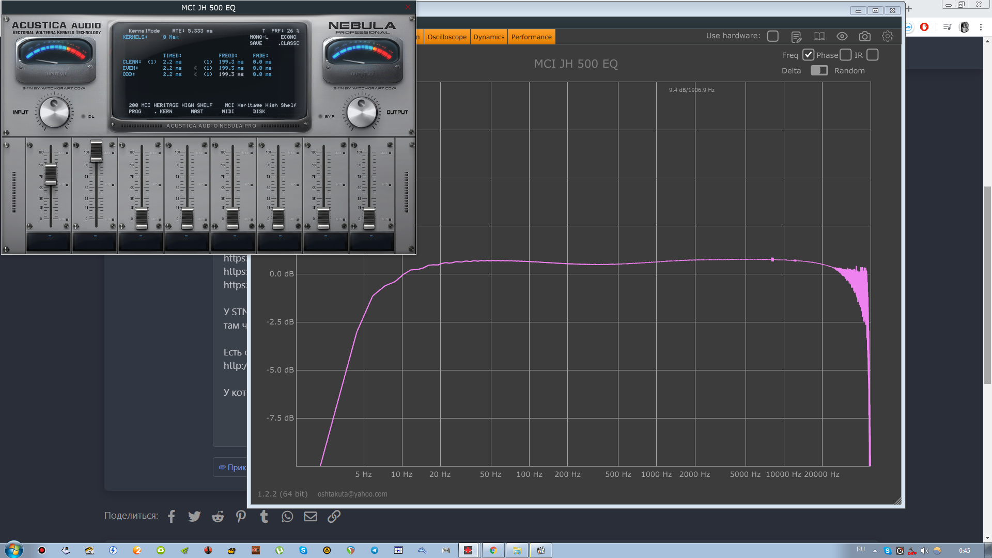Enable the Use hardware checkbox
The image size is (992, 558).
click(x=773, y=36)
